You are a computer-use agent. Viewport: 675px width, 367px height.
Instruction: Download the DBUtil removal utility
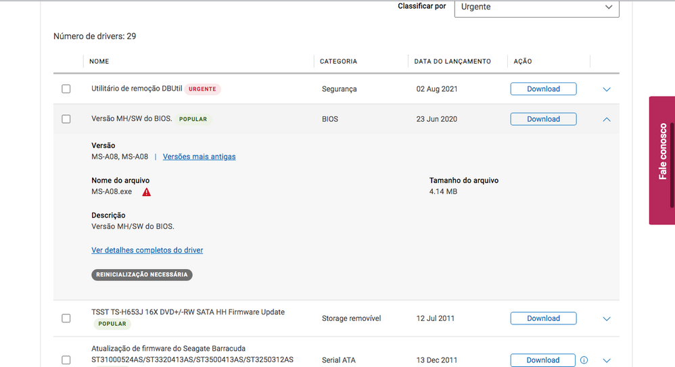[x=543, y=89]
